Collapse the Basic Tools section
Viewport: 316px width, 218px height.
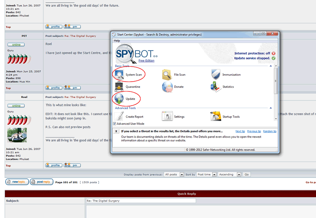[271, 66]
